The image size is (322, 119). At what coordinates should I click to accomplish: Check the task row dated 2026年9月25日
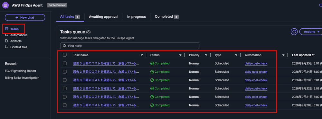[65, 63]
